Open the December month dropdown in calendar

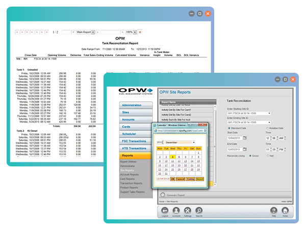coord(180,142)
